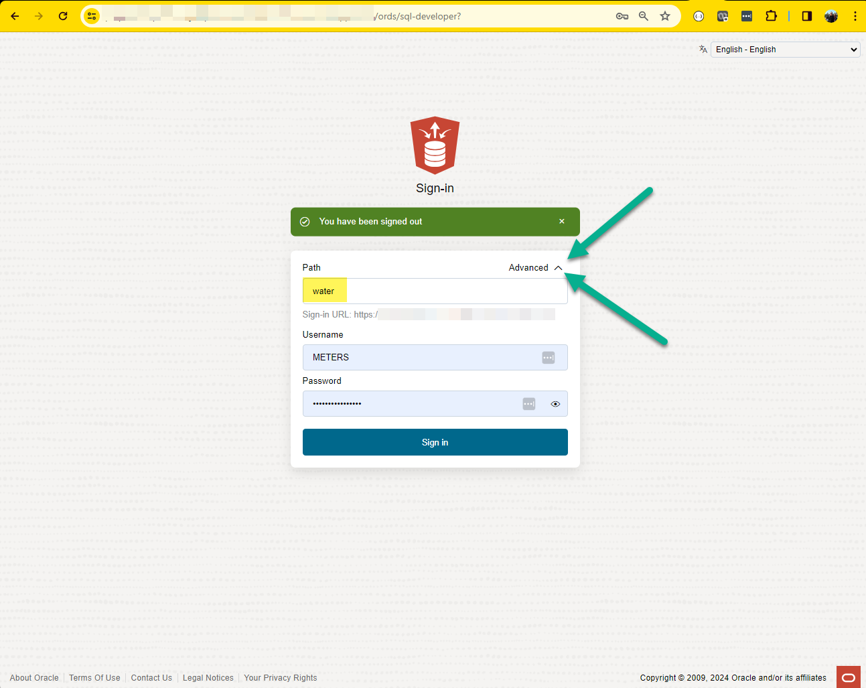Click the Oracle copyright text in footer
Screen dimensions: 866x688
733,678
